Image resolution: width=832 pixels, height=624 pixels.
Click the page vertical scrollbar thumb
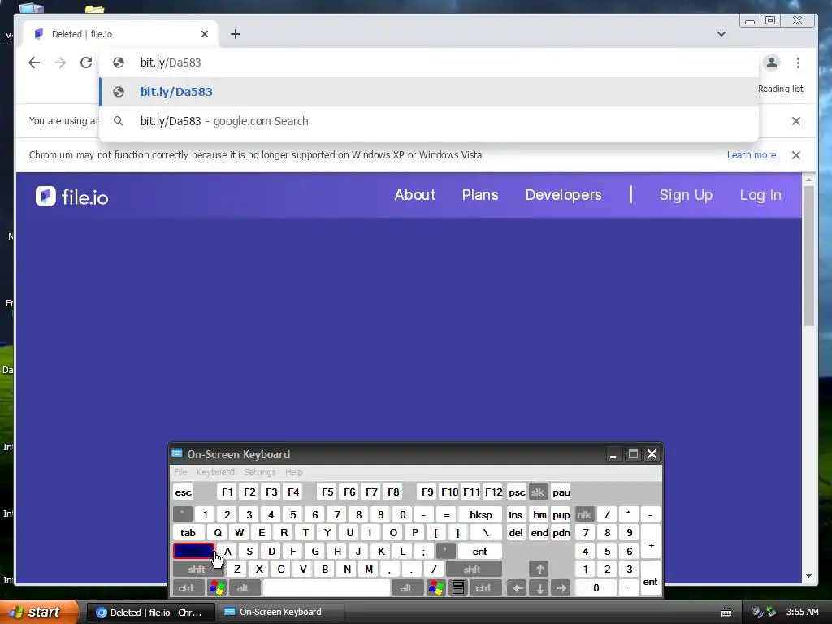pyautogui.click(x=808, y=256)
